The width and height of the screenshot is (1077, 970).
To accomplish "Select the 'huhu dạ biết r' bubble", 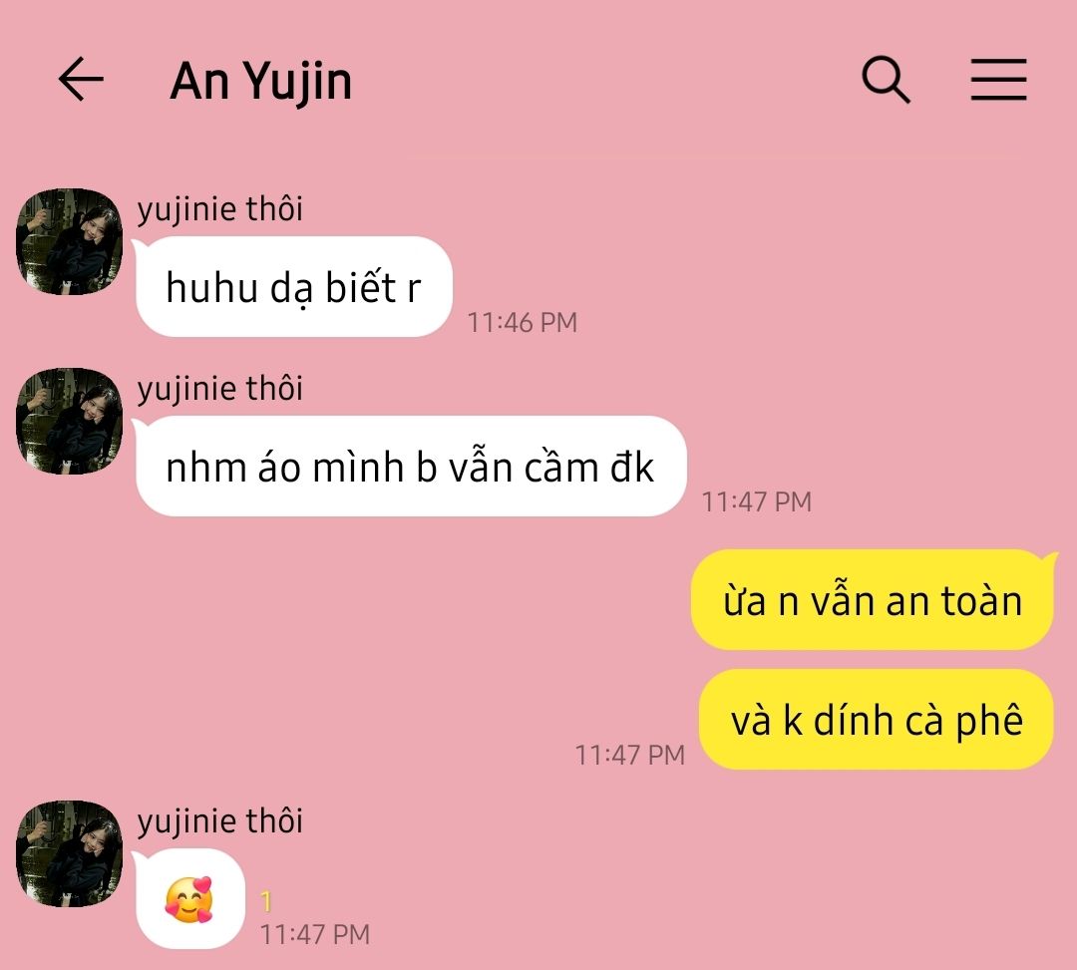I will point(294,286).
